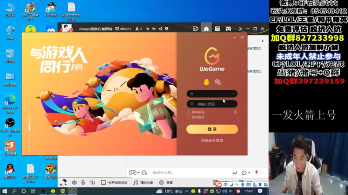Open 此电脑 desktop icon
Image resolution: width=348 pixels, height=195 pixels.
[10, 9]
